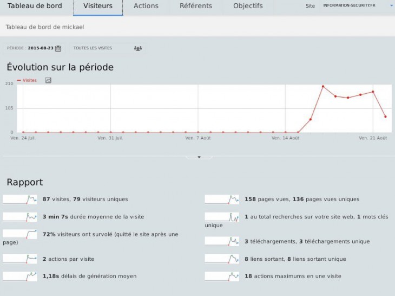Open the sparkline for 3 téléchargements

(x=222, y=241)
